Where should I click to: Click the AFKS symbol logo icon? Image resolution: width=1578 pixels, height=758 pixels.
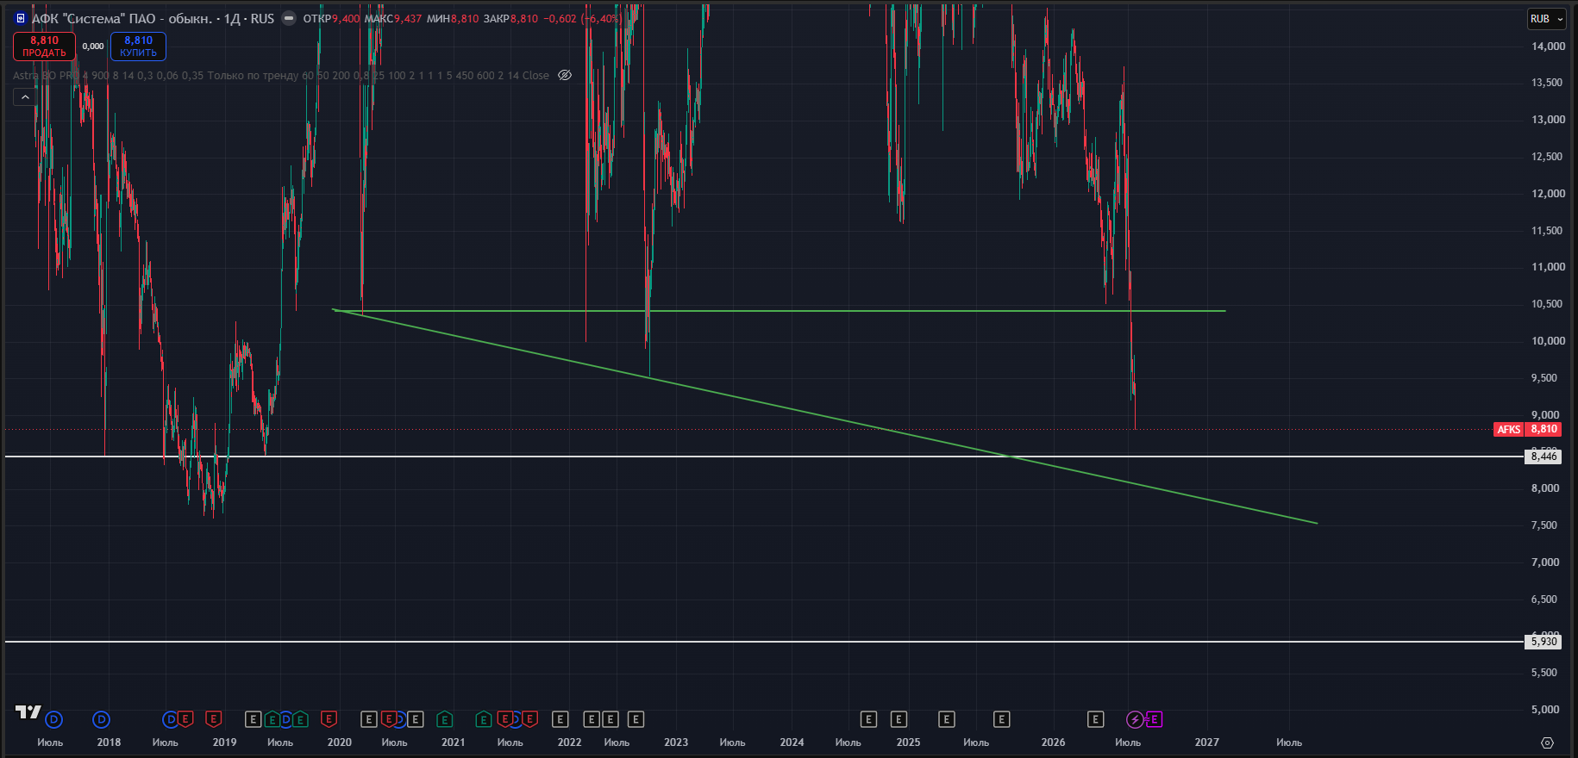coord(21,18)
